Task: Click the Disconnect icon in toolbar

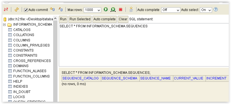Action: (x=6, y=10)
